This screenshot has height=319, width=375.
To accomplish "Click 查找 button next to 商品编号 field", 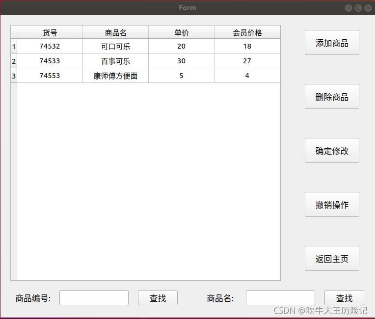I will click(158, 298).
